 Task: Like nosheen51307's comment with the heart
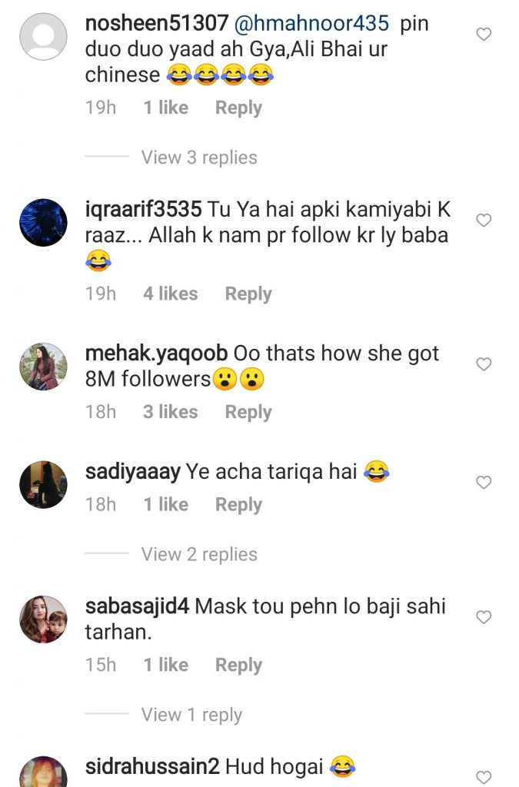coord(484,35)
